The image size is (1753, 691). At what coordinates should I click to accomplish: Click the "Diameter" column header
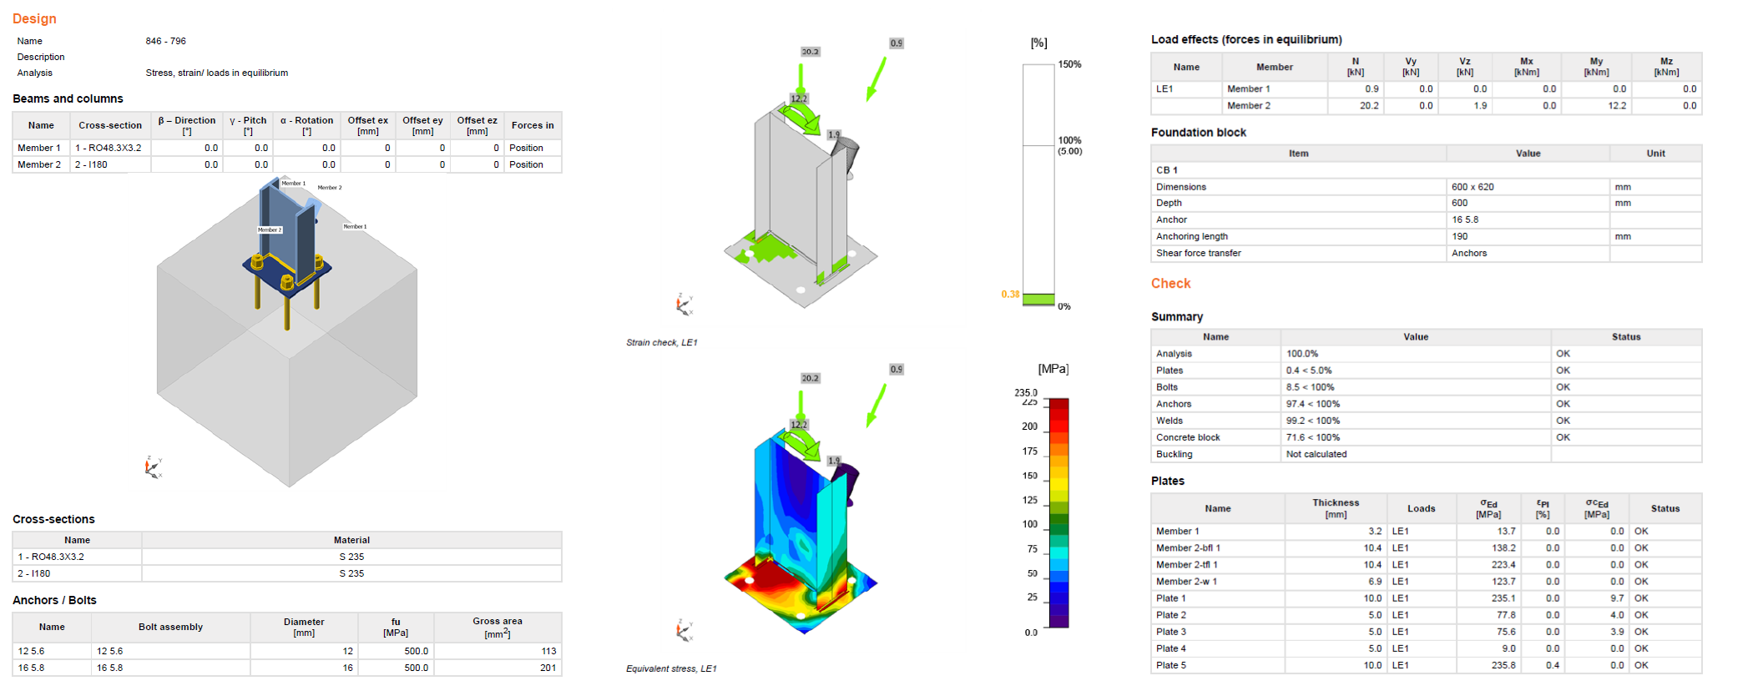(304, 627)
